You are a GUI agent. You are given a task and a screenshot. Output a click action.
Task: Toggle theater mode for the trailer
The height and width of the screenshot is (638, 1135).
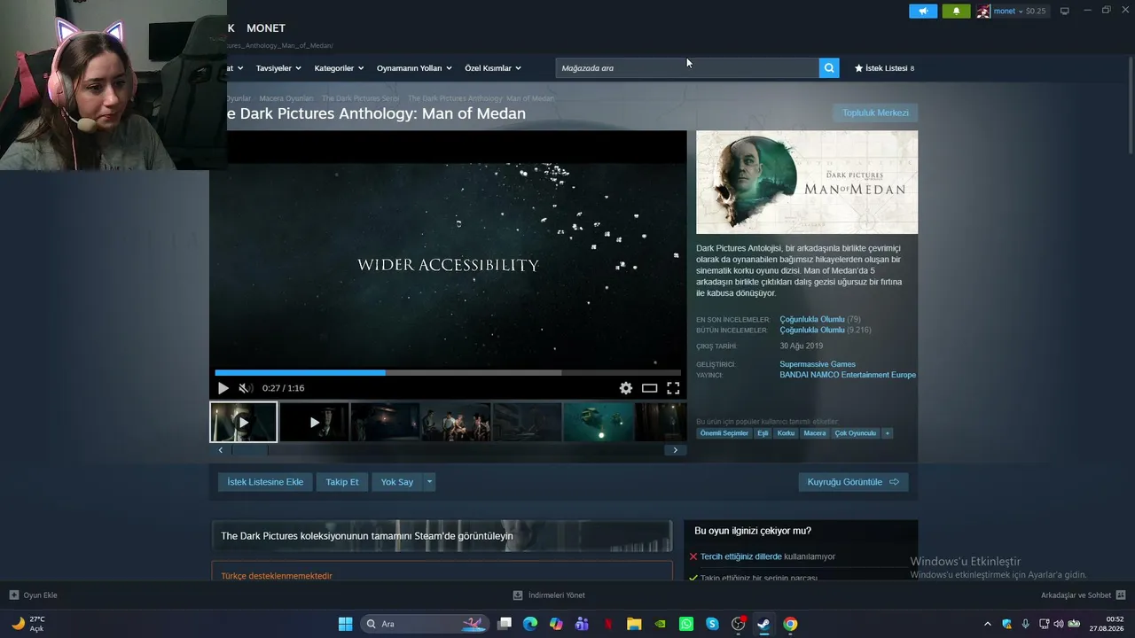tap(650, 388)
